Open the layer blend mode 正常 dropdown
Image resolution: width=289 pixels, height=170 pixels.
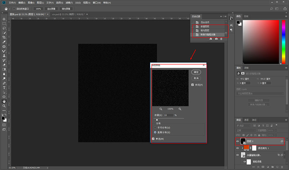[x=246, y=130]
